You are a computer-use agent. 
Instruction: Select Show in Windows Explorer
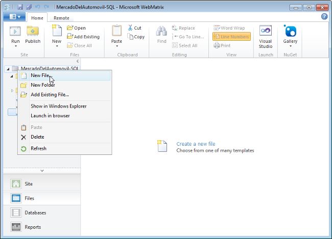click(x=64, y=106)
